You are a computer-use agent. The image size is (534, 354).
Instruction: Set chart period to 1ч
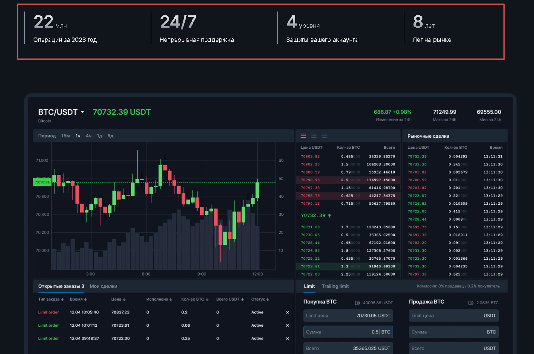(78, 136)
